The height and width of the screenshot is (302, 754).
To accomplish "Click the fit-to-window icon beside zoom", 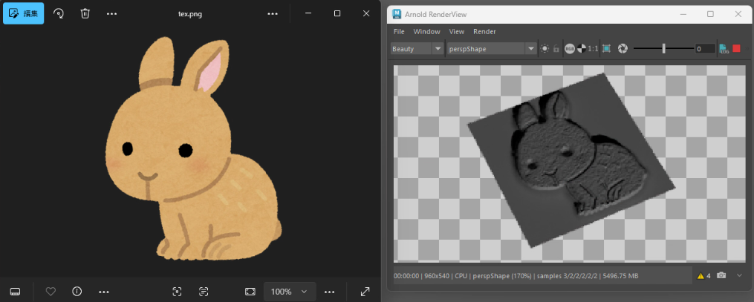I will (x=250, y=292).
